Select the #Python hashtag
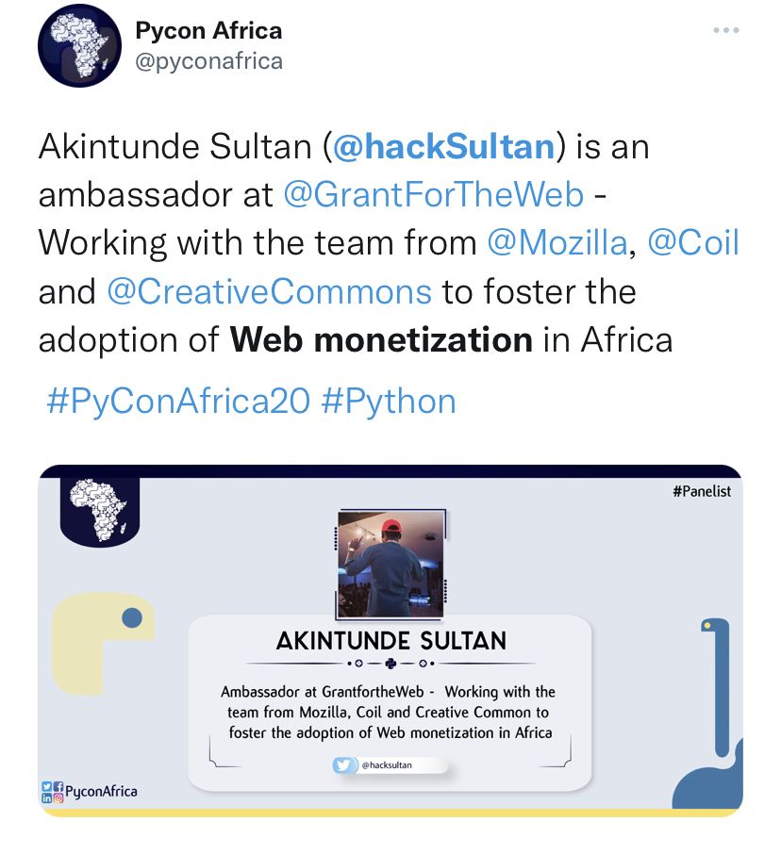Image resolution: width=781 pixels, height=854 pixels. tap(389, 401)
